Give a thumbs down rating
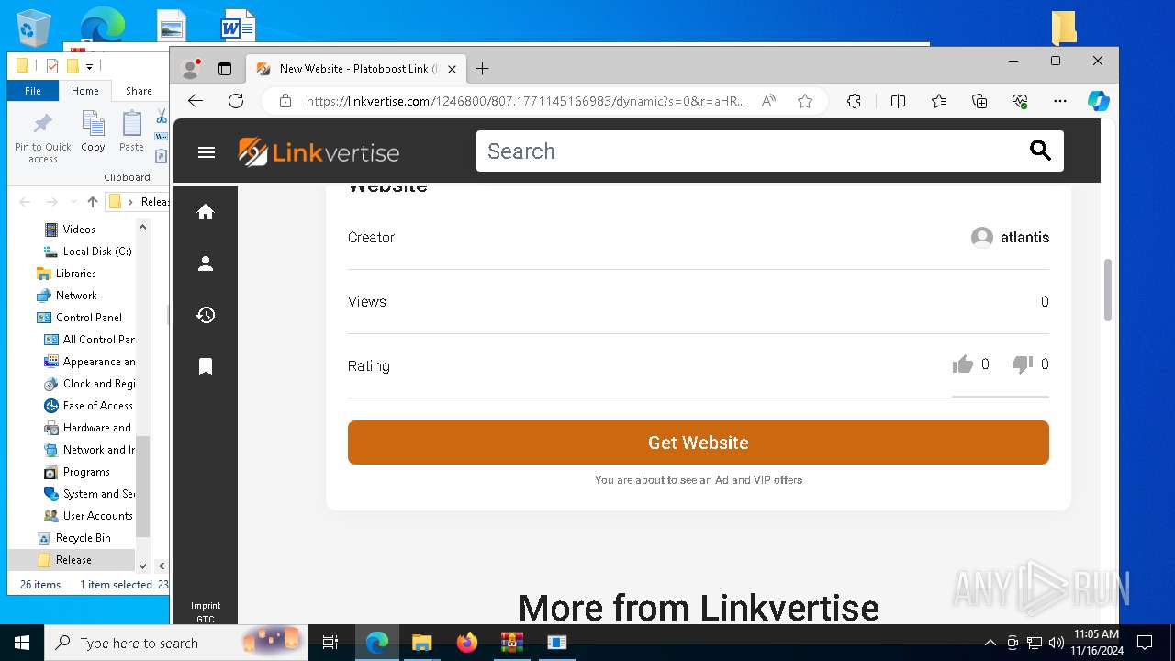Screen dimensions: 1175x661 [x=1023, y=364]
